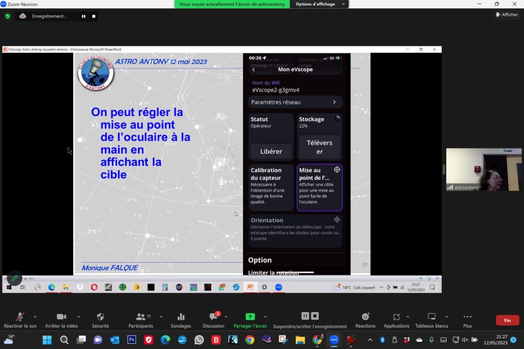Click the red Fin end-meeting button
The height and width of the screenshot is (349, 524).
coord(507,320)
